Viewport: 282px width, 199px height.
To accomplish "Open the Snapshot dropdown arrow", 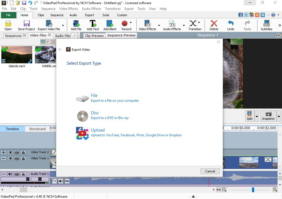I will pyautogui.click(x=279, y=116).
